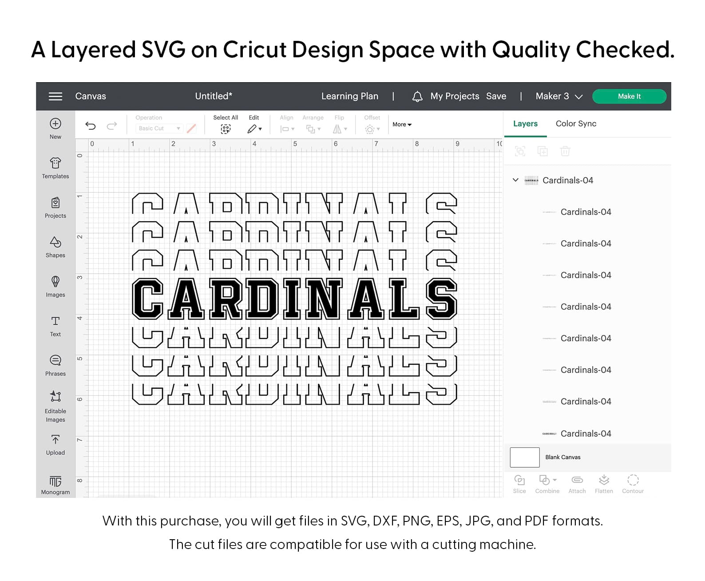The height and width of the screenshot is (581, 705).
Task: Open the Learning Plan link
Action: 350,96
